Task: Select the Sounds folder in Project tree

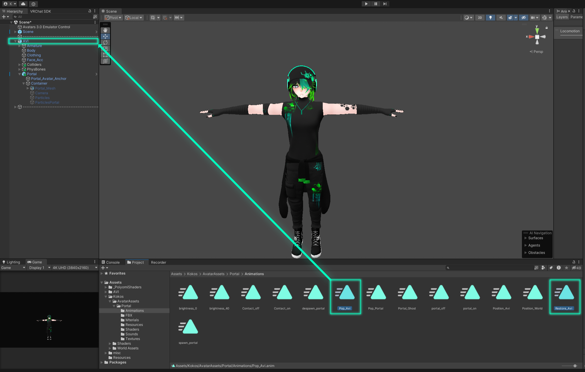Action: [132, 334]
